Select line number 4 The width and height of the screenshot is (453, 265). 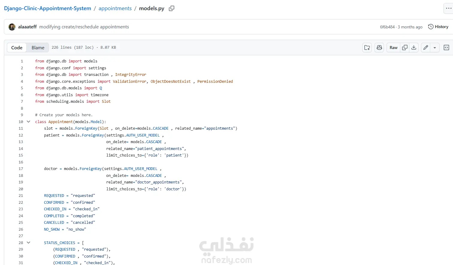(22, 81)
